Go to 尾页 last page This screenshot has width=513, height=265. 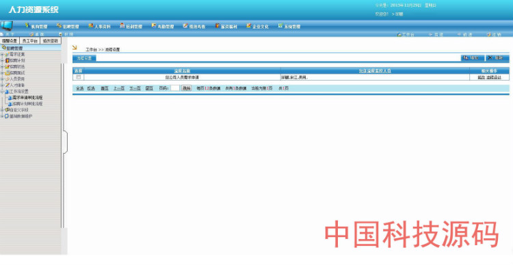click(x=149, y=88)
